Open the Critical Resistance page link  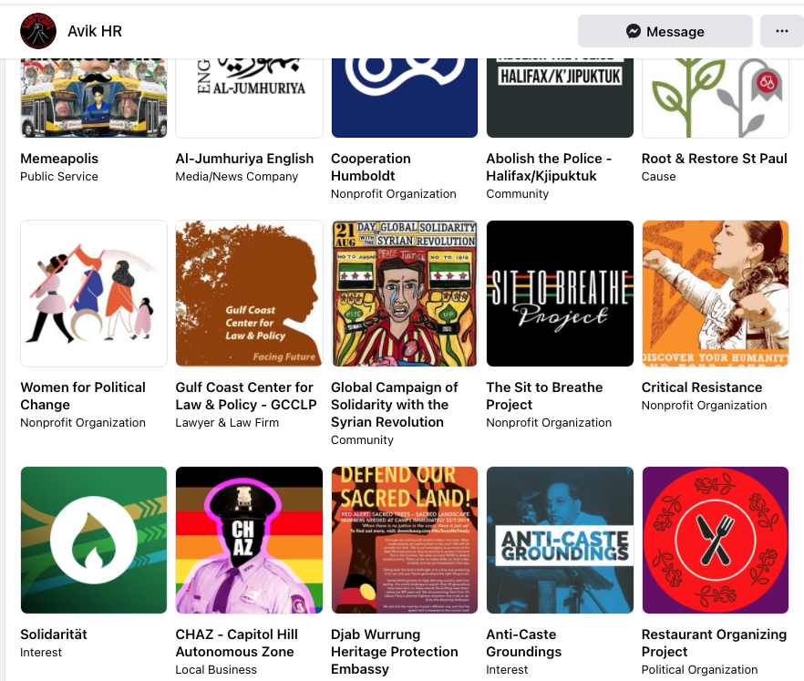701,387
